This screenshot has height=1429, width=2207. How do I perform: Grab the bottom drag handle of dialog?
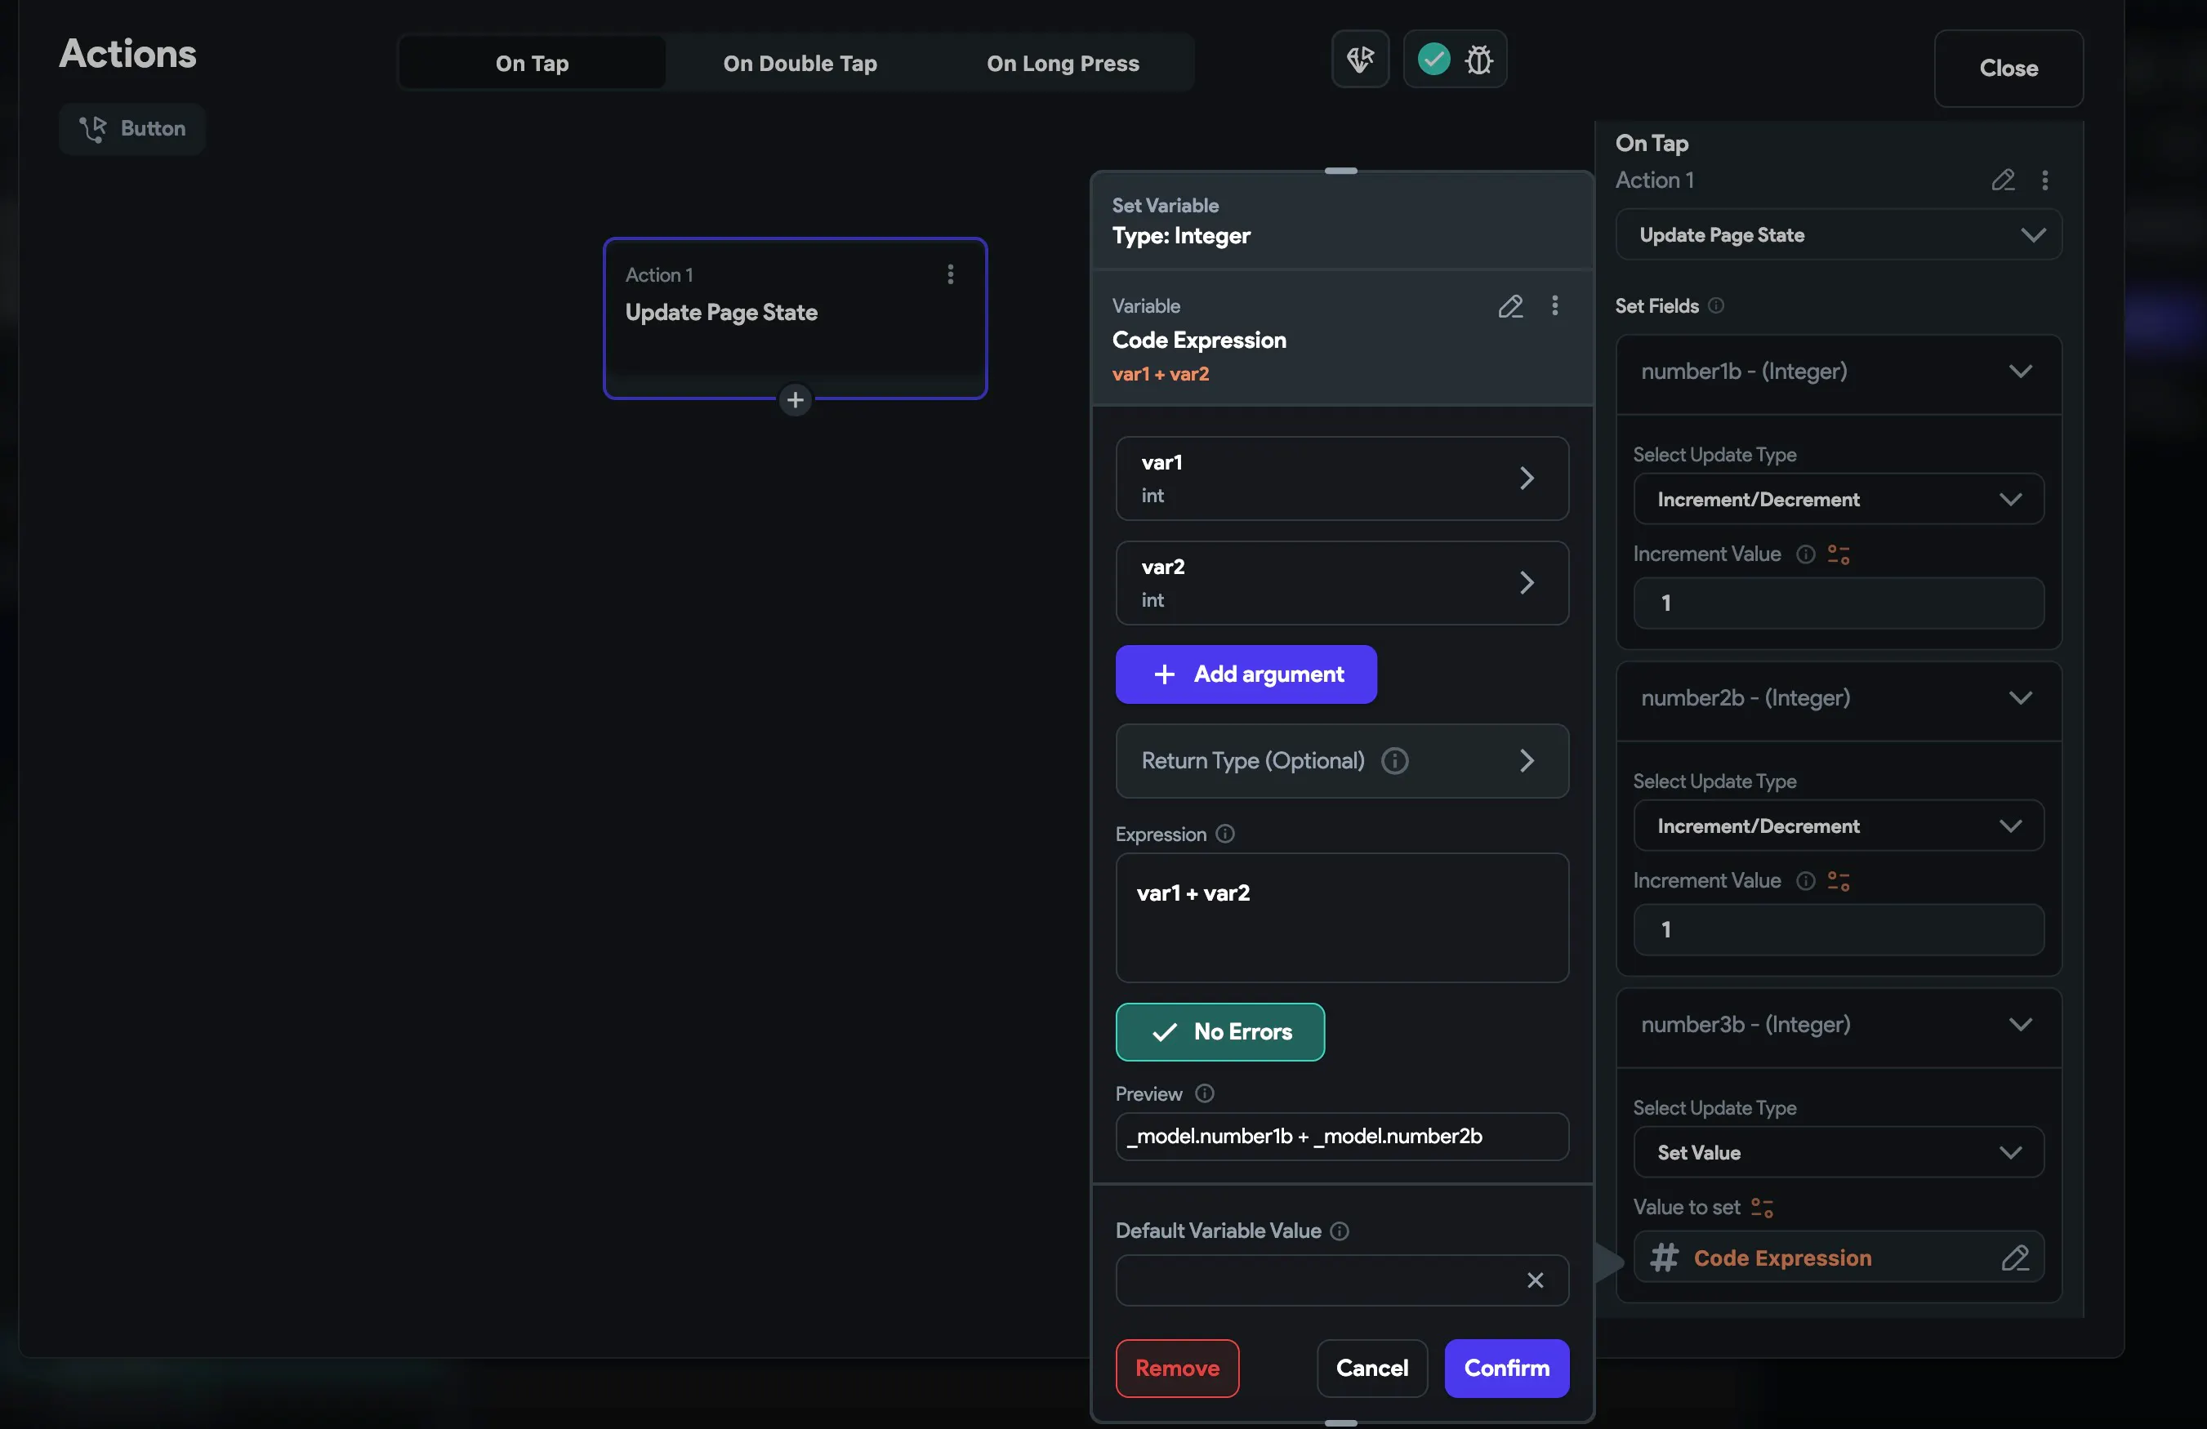(1340, 1422)
